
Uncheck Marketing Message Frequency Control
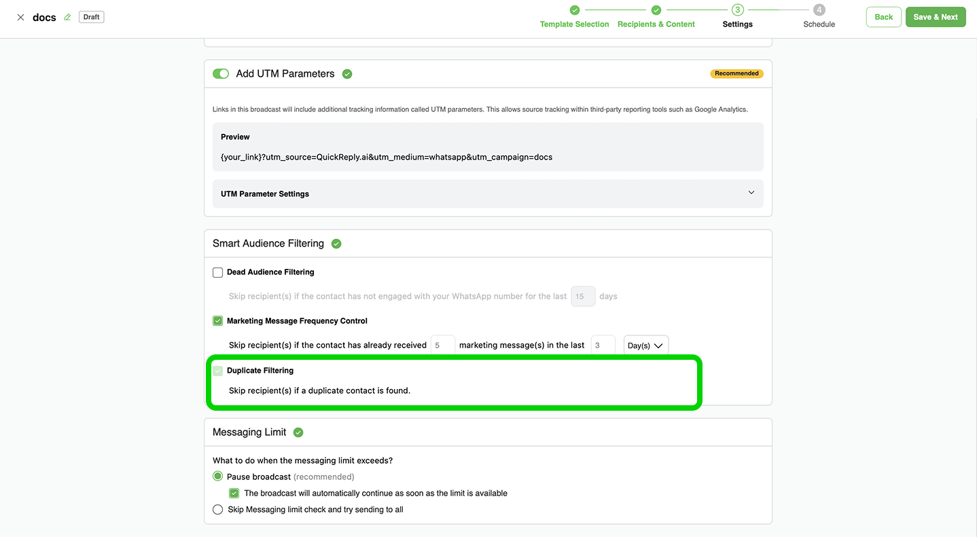[218, 321]
